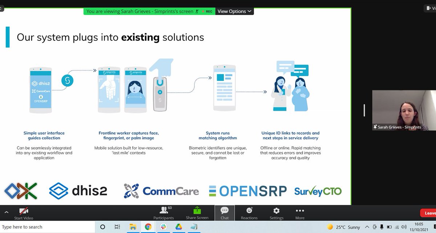The image size is (436, 233).
Task: Click 'Offline or online. Rapid matching' paragraph
Action: coord(291,153)
